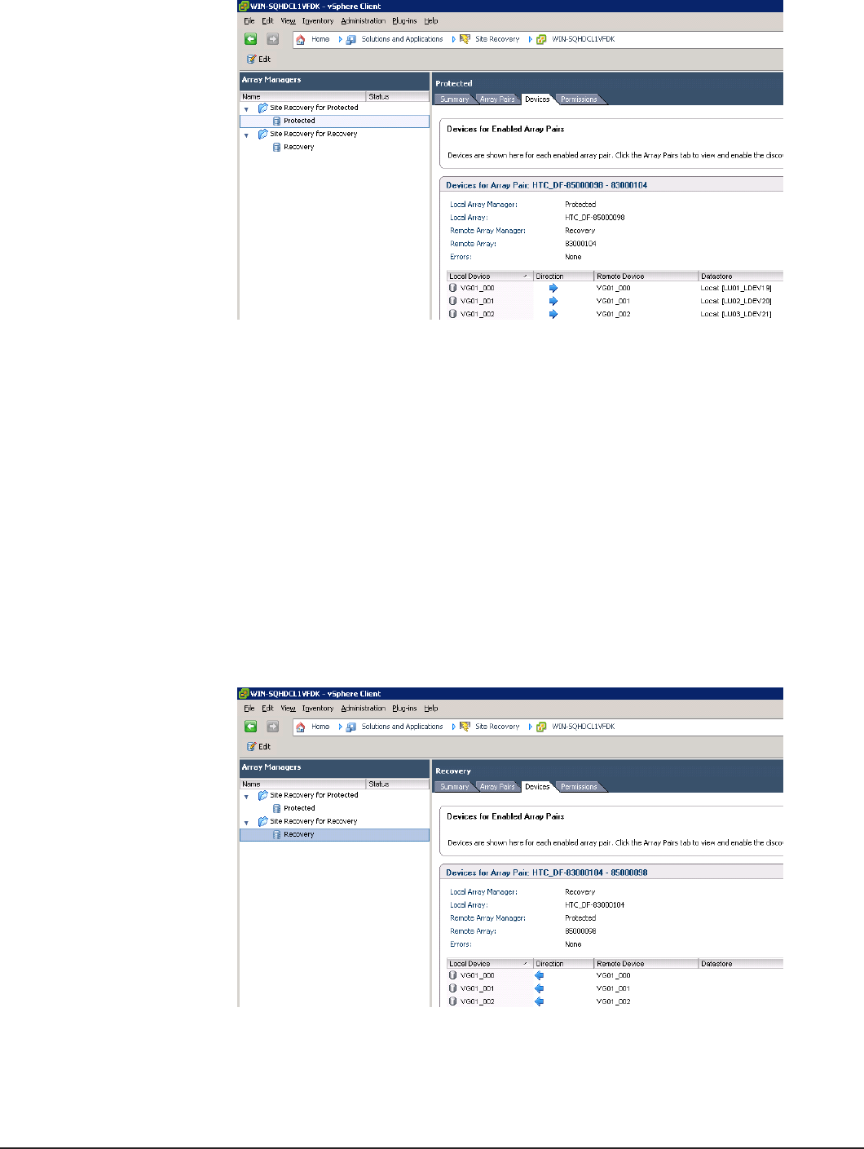Click the green Back arrow in the Protected view window
This screenshot has height=1149, width=864.
pyautogui.click(x=251, y=39)
